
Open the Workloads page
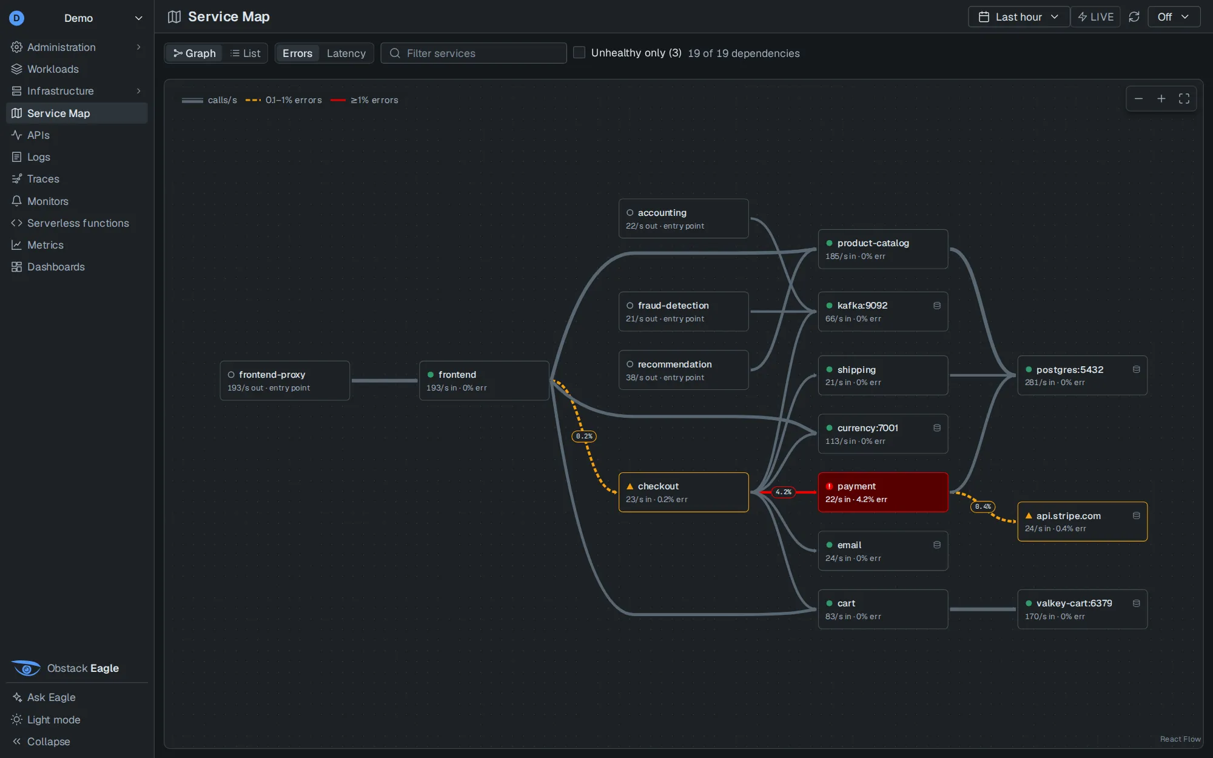[x=76, y=69]
